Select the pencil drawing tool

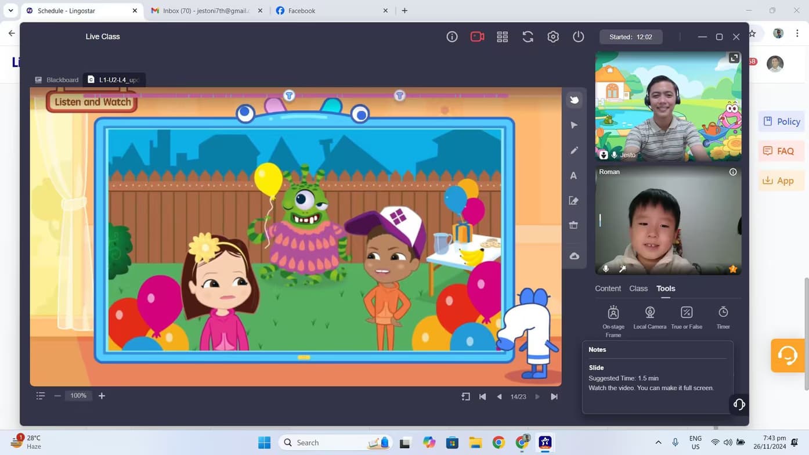tap(574, 150)
